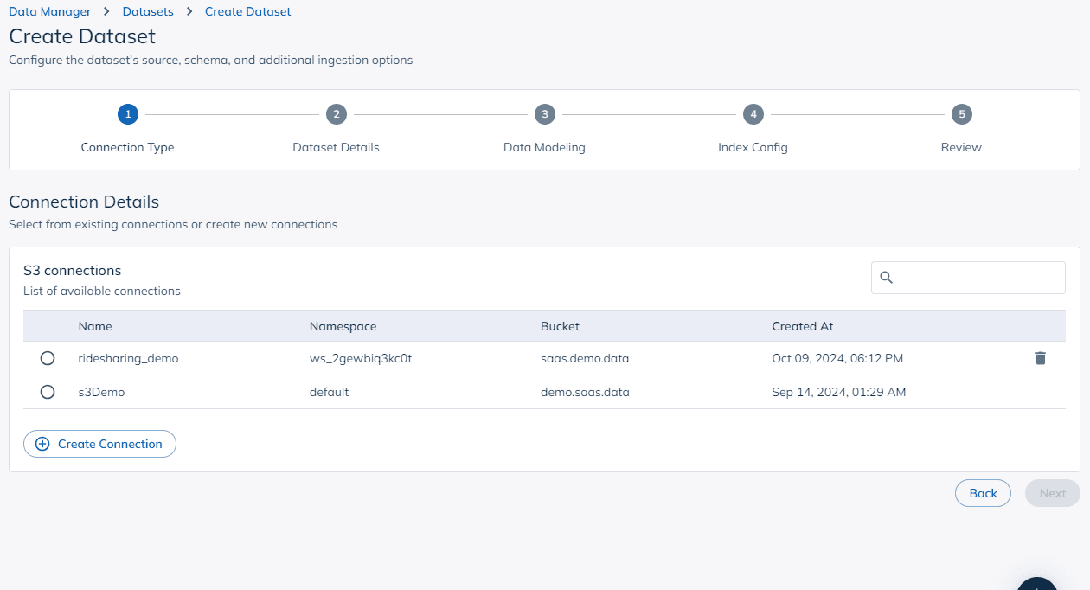Image resolution: width=1090 pixels, height=590 pixels.
Task: Click step circle 3 for Data Modeling
Action: pos(544,113)
